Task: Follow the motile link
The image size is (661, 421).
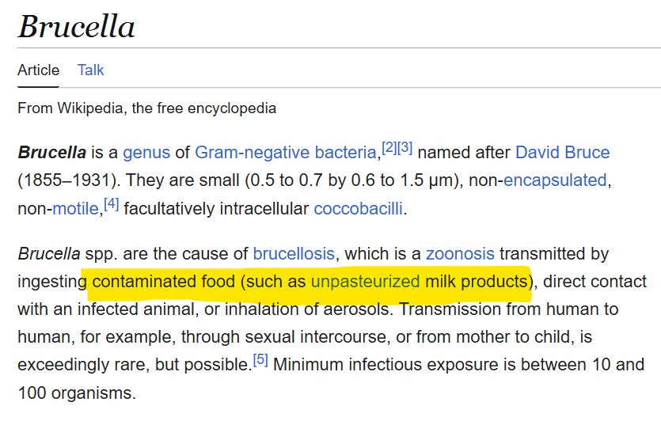Action: coord(77,209)
